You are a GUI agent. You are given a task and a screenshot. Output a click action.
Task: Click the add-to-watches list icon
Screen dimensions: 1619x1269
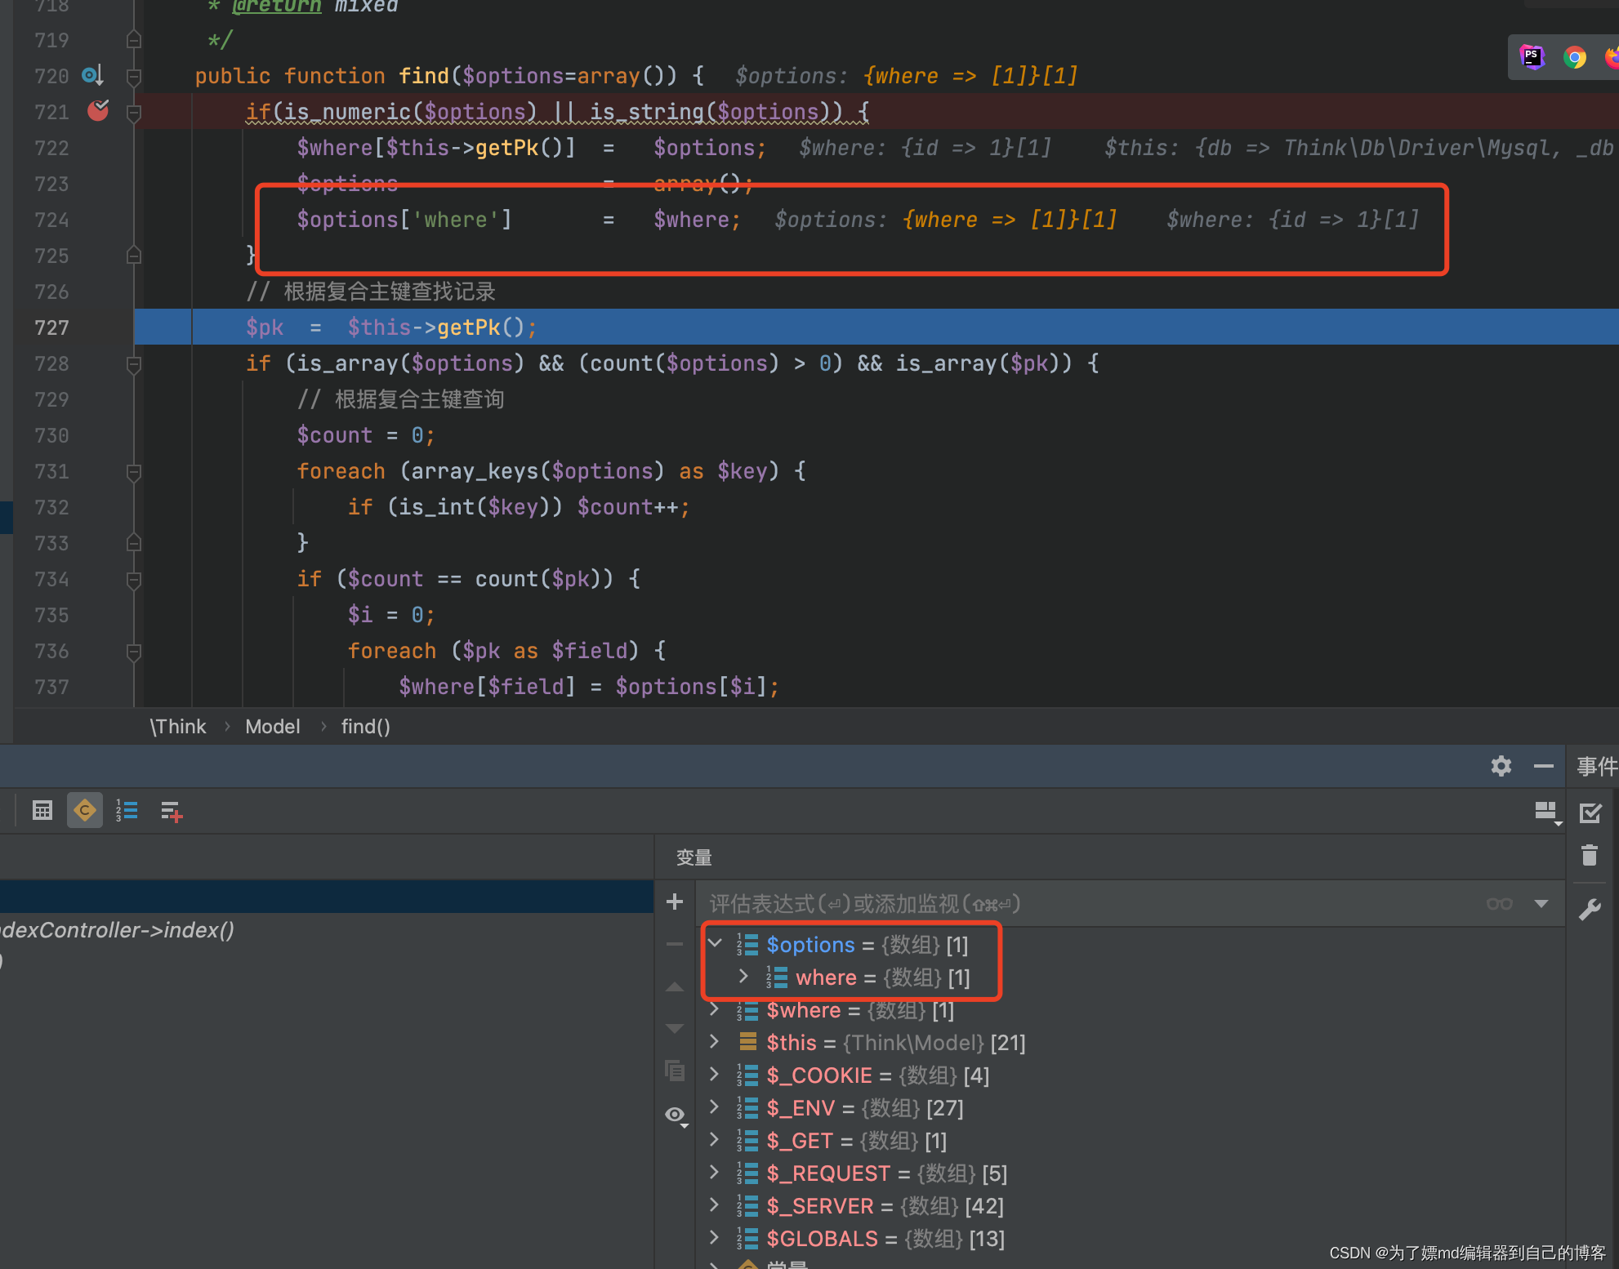(171, 811)
